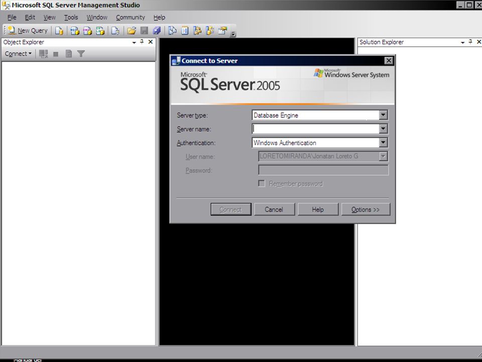This screenshot has width=482, height=362.
Task: Click the Disconnect icon in Object Explorer
Action: (43, 54)
